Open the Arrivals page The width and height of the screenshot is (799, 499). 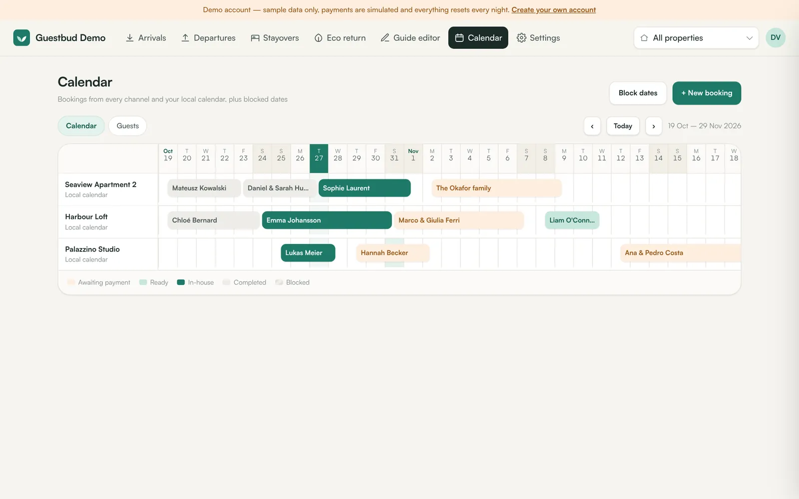point(146,38)
